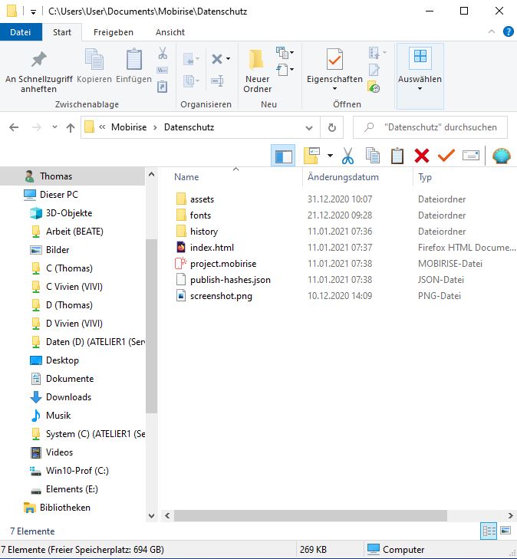Screen dimensions: 517x559
Task: Click Mobirise in the breadcrumb path
Action: [x=129, y=127]
